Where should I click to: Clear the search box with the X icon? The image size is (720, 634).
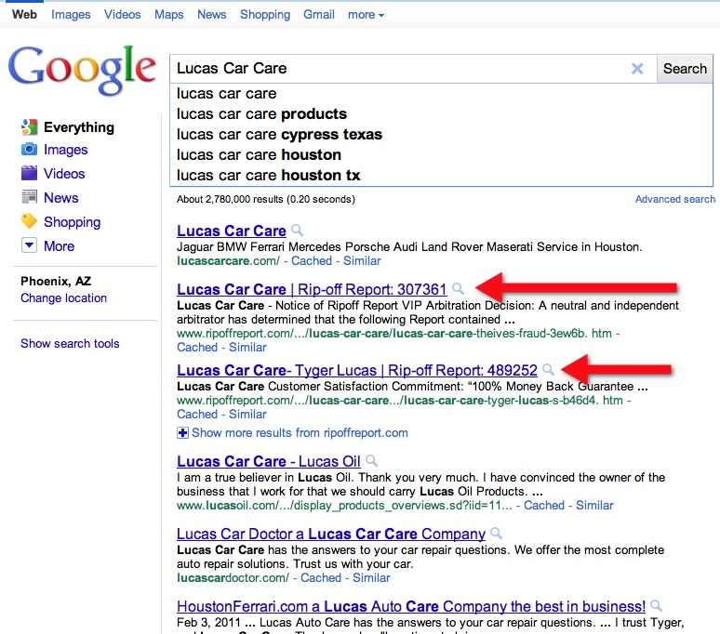(x=637, y=69)
